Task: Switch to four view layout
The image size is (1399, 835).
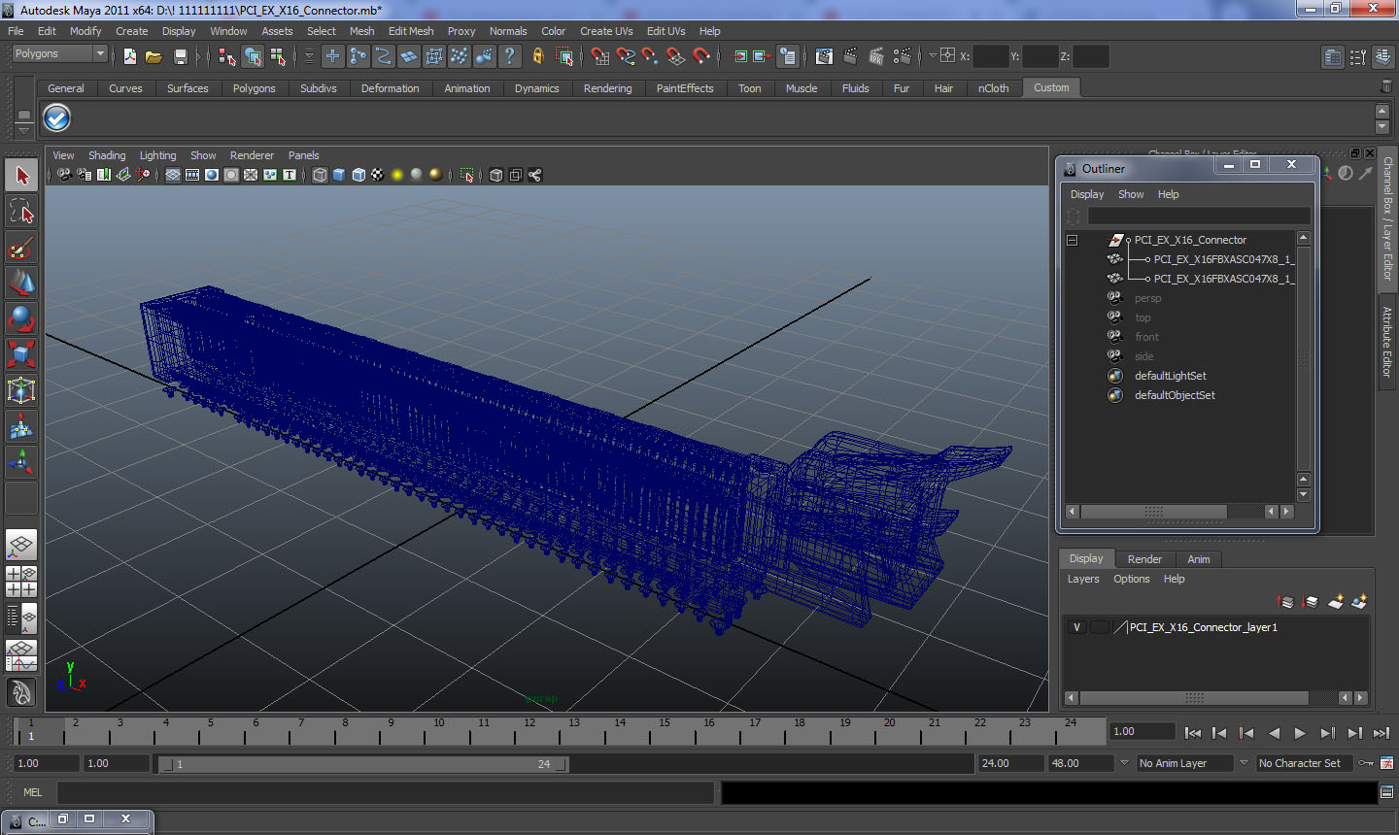Action: pos(21,581)
